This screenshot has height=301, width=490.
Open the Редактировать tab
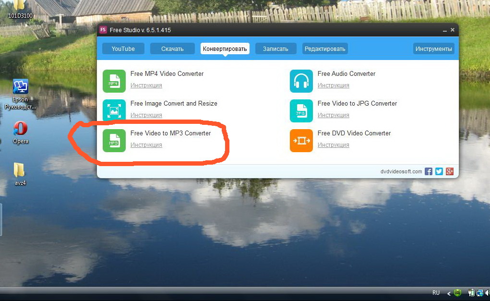(x=325, y=49)
